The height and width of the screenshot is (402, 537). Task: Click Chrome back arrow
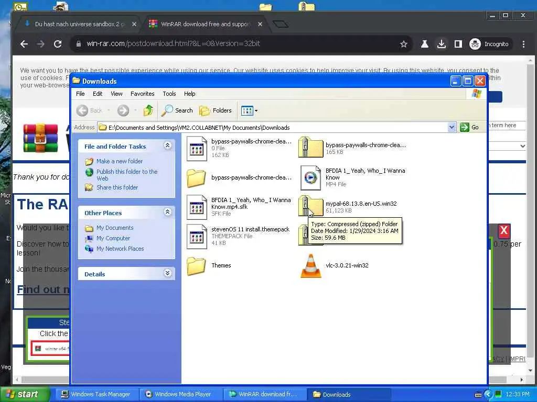tap(24, 44)
